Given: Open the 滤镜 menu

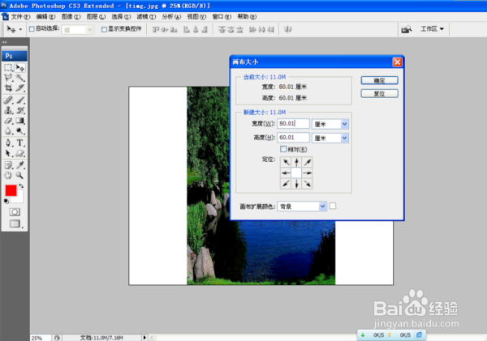Looking at the screenshot, I should 146,17.
